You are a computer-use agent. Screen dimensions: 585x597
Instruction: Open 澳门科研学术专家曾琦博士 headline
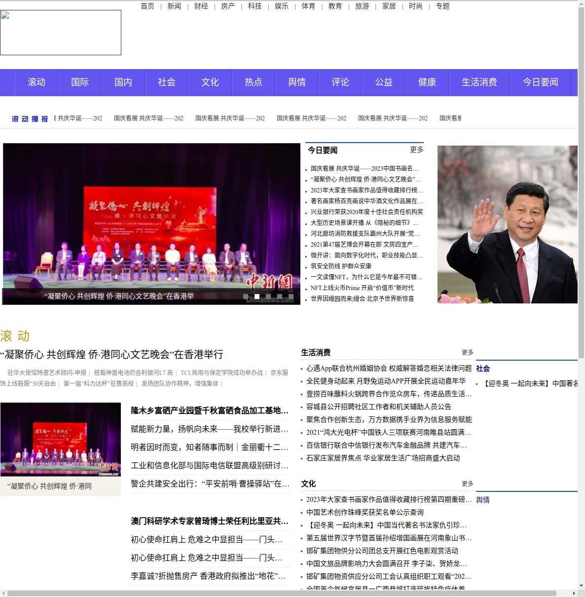pyautogui.click(x=210, y=522)
